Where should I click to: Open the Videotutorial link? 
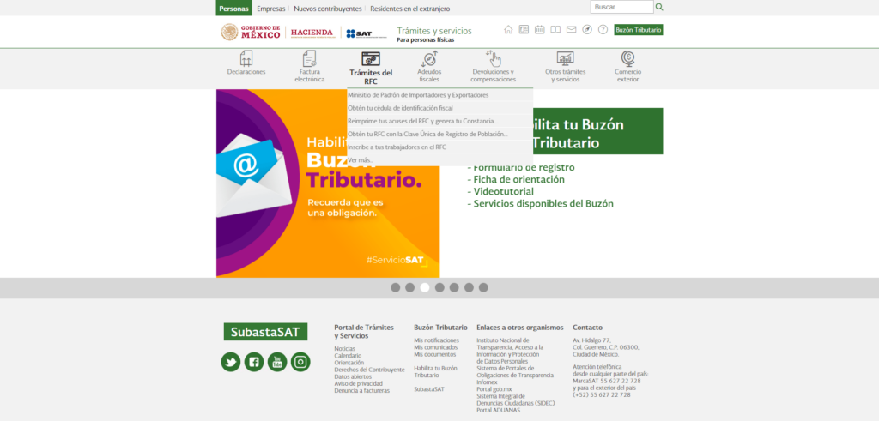(x=503, y=191)
